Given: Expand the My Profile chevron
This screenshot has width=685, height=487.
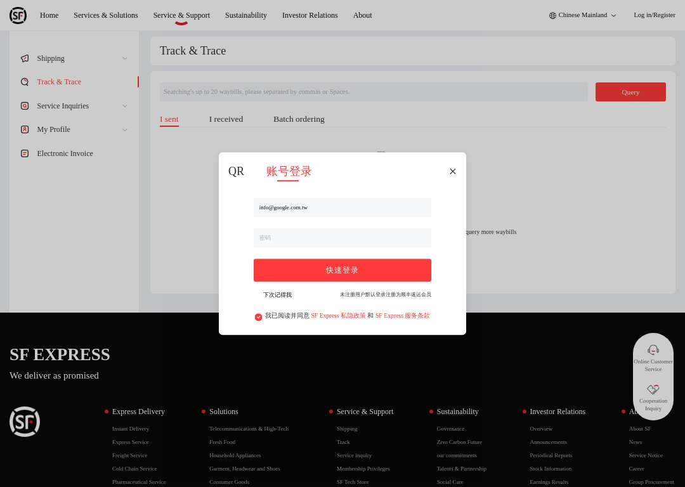Looking at the screenshot, I should pos(125,130).
